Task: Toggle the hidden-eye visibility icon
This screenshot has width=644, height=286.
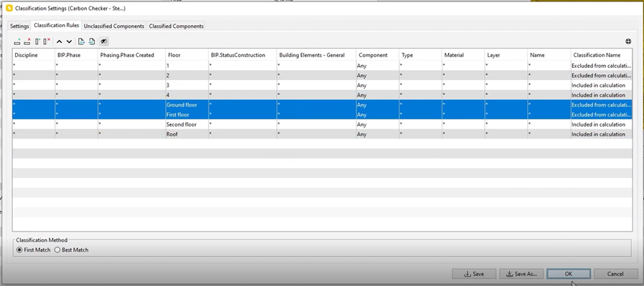Action: (104, 41)
